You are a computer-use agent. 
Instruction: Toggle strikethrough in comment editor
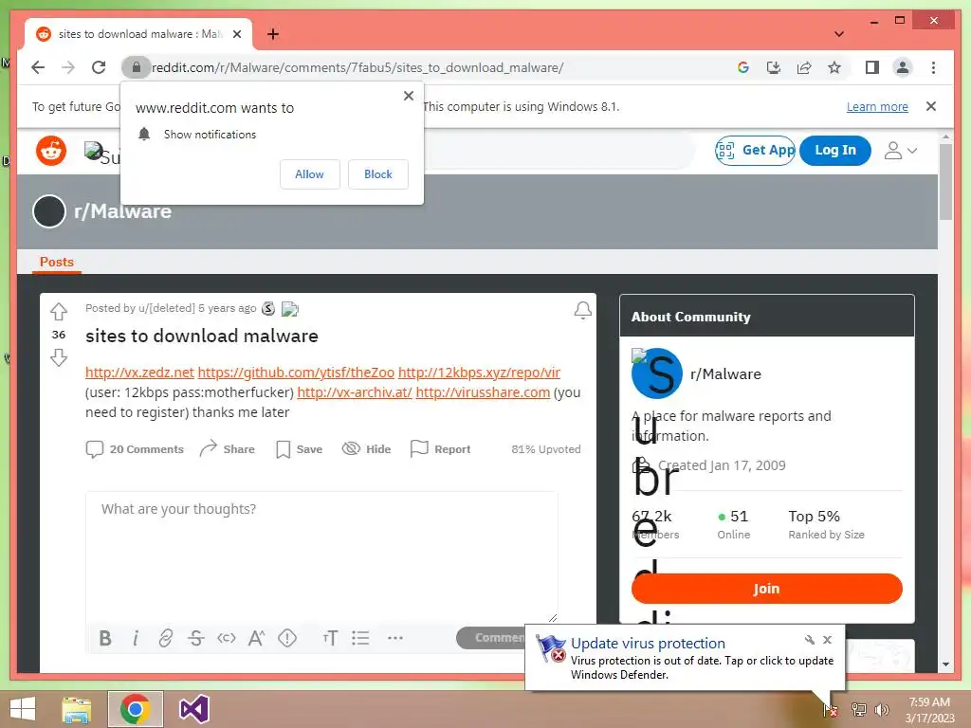coord(195,638)
